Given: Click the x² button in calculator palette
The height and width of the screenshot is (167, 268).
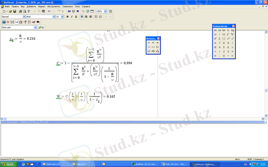Looking at the screenshot, I should tap(228, 39).
